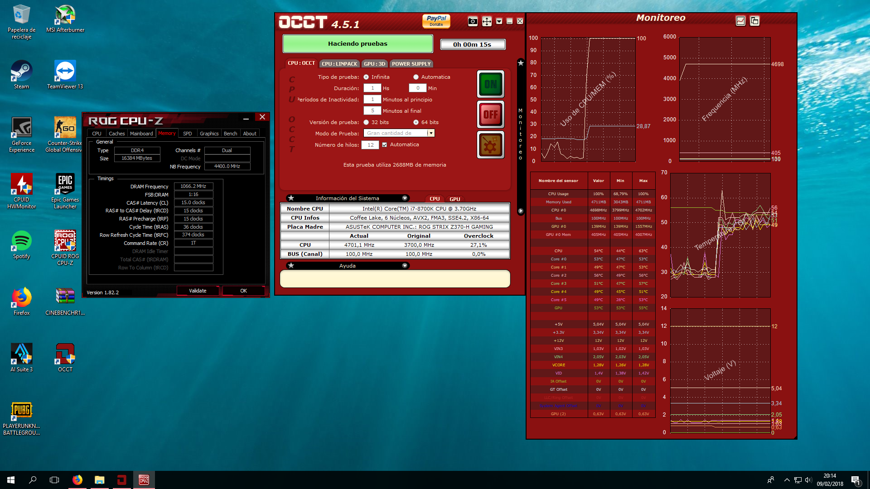Start the test with green ON button
Screen dimensions: 870x489
pos(491,84)
